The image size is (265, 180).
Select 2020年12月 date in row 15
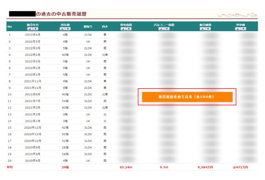coord(33,128)
